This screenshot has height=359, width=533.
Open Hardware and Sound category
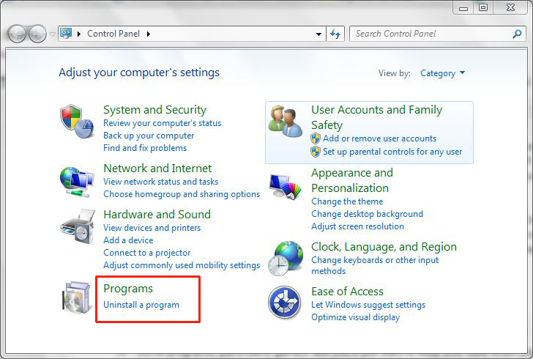pos(157,215)
